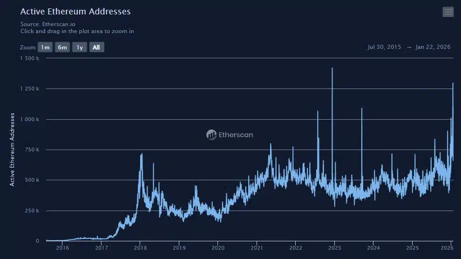Click the 2025 x-axis label
Image resolution: width=461 pixels, height=259 pixels.
coord(412,248)
